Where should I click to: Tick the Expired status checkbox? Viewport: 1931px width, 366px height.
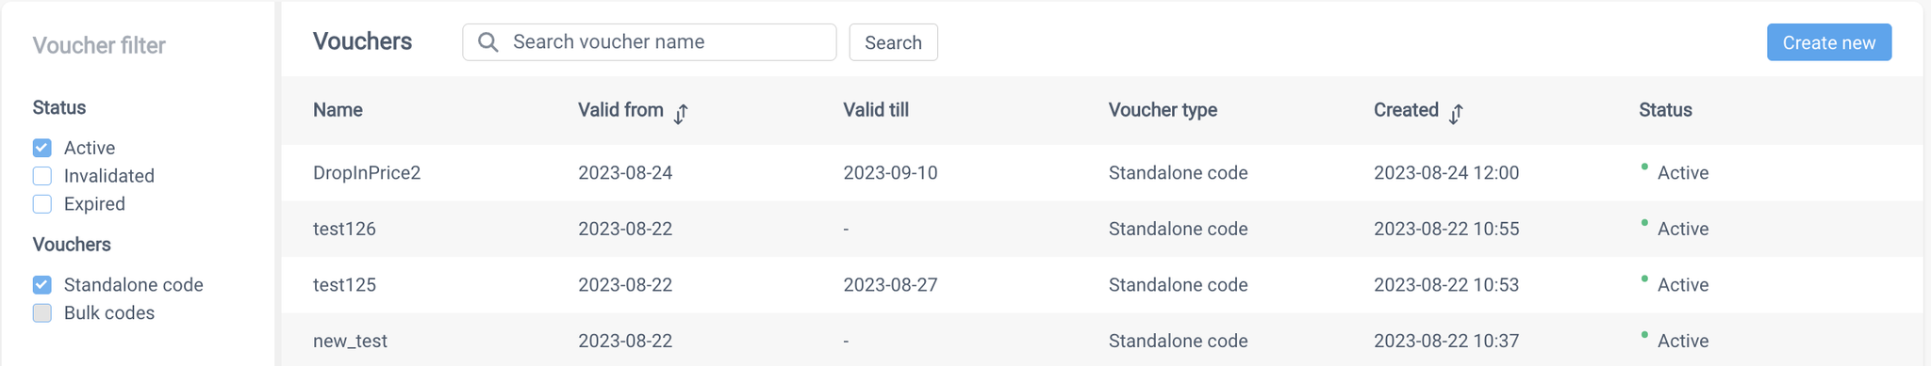pyautogui.click(x=42, y=204)
